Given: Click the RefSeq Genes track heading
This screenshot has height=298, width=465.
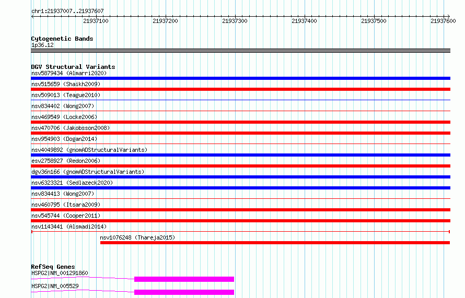Looking at the screenshot, I should 53,267.
